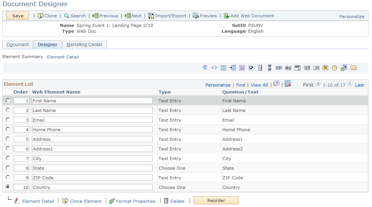Select radio button for Address1 row

point(8,149)
